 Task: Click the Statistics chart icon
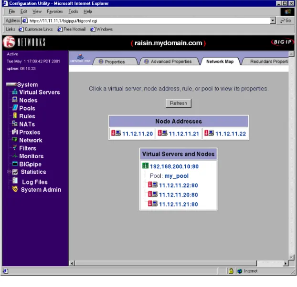click(15, 172)
